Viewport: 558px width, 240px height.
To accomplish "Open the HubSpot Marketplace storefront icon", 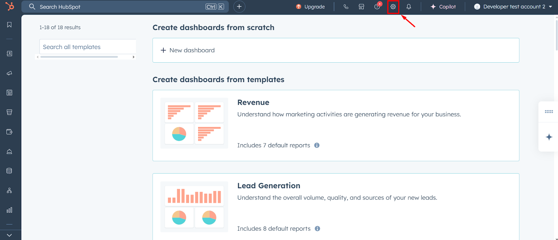I will click(361, 7).
